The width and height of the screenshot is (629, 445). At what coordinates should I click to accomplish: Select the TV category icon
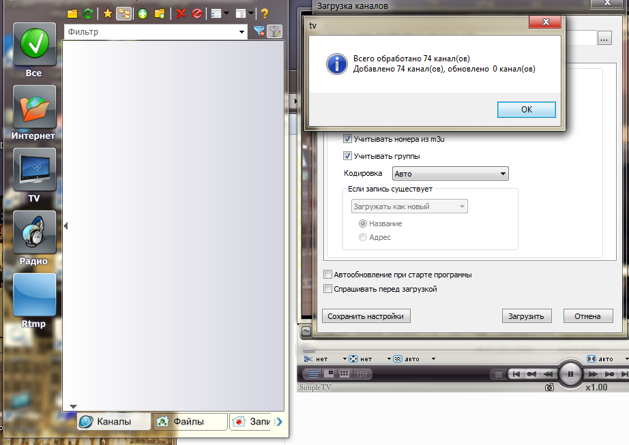pyautogui.click(x=35, y=170)
